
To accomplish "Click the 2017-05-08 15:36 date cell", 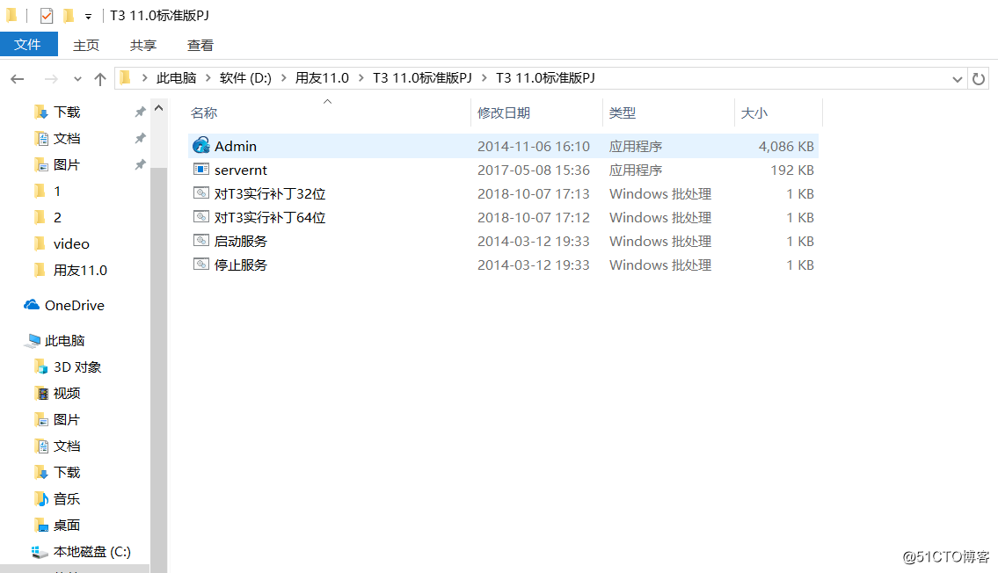I will click(x=534, y=170).
